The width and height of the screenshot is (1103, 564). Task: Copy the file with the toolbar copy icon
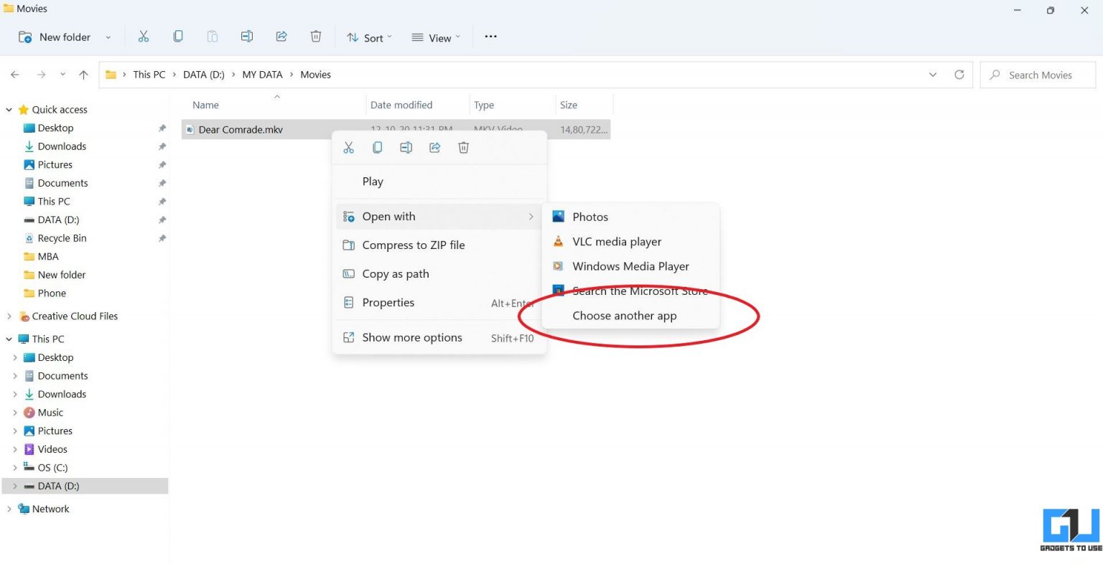(x=177, y=36)
